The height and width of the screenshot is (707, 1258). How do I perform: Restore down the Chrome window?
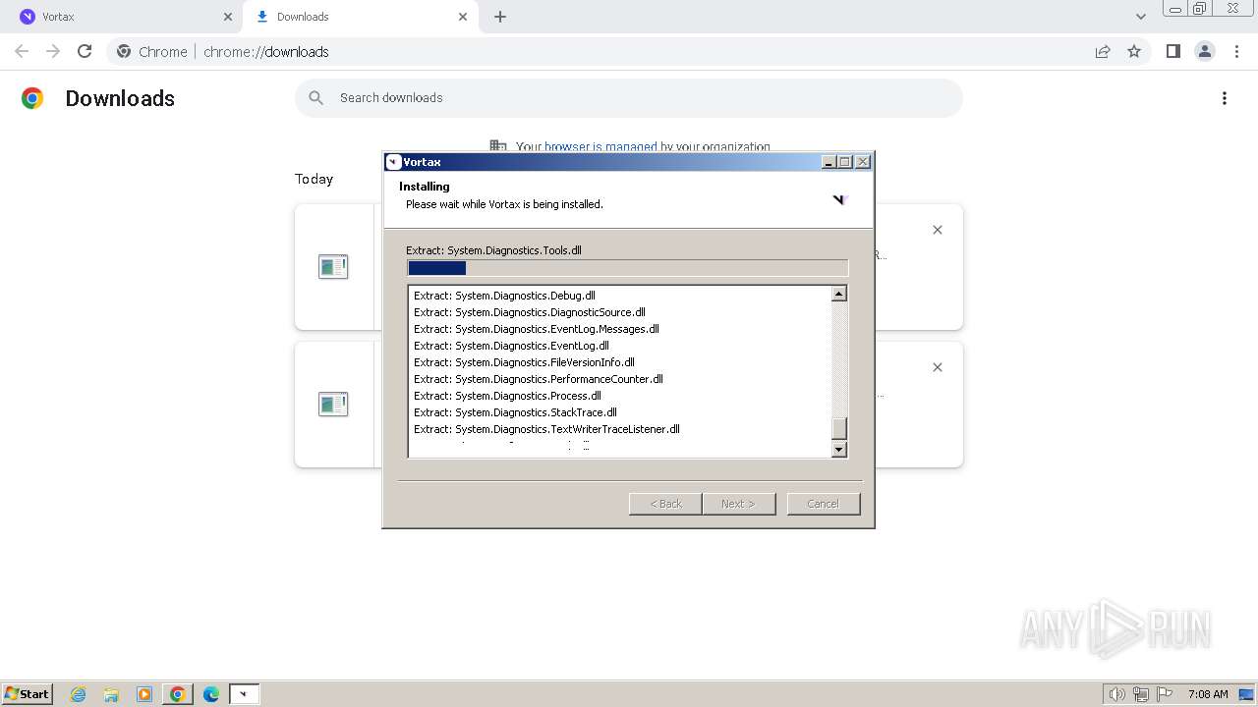pos(1200,9)
